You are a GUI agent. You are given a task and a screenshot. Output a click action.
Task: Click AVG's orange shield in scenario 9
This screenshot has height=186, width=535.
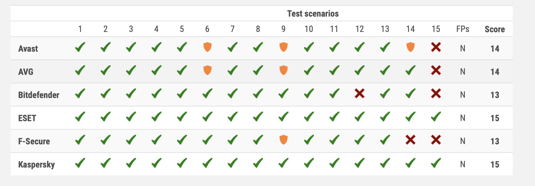[283, 70]
